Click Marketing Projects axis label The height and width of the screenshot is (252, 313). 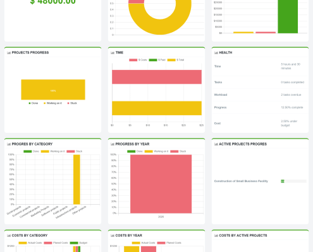40,211
